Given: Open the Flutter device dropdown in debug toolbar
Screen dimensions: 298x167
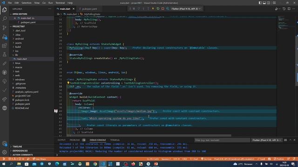Looking at the screenshot, I should tap(186, 9).
